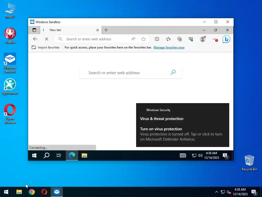
Task: Click the host taskbar clock and date
Action: pyautogui.click(x=240, y=192)
